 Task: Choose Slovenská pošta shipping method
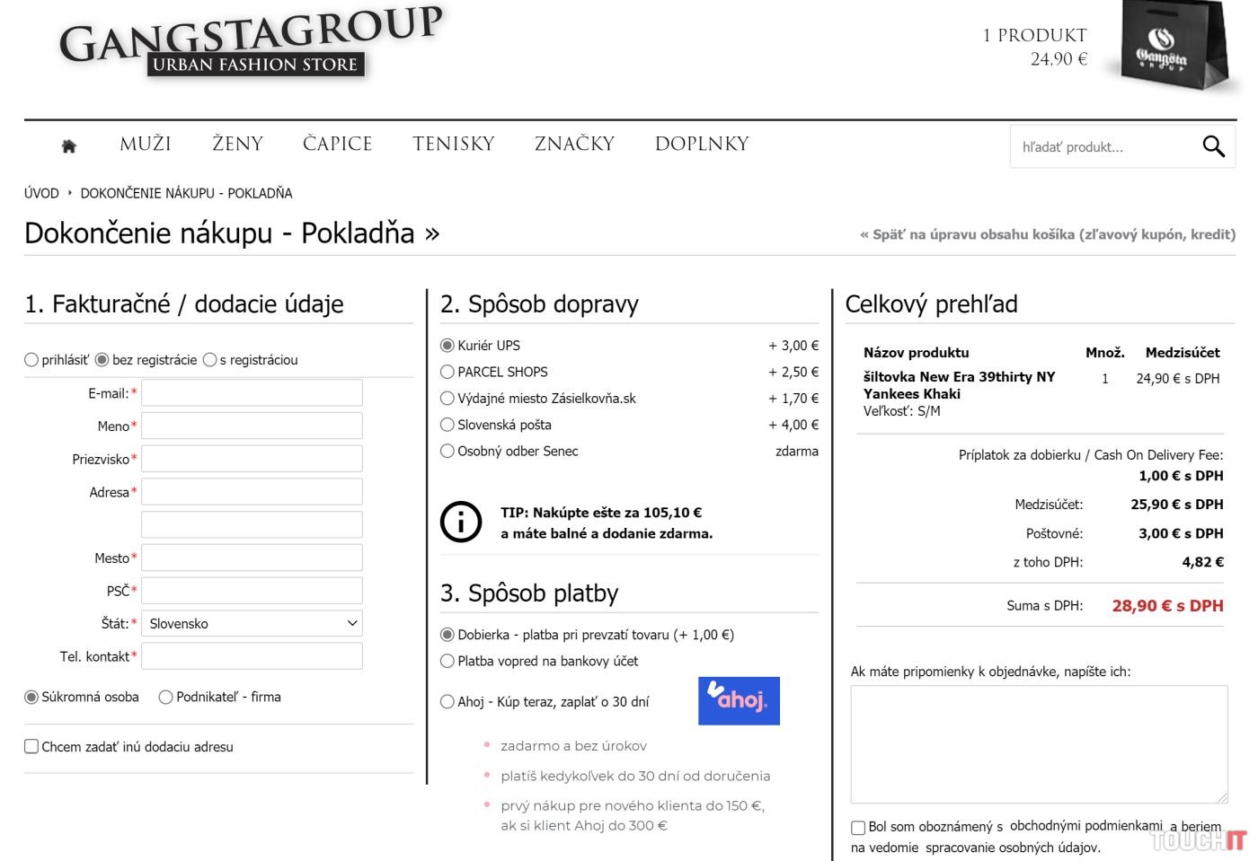(447, 425)
